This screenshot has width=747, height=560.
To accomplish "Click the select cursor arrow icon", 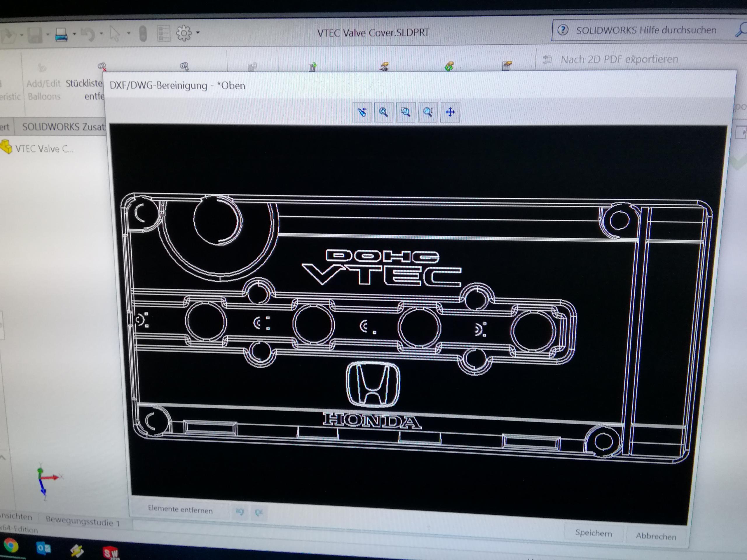I will point(115,34).
